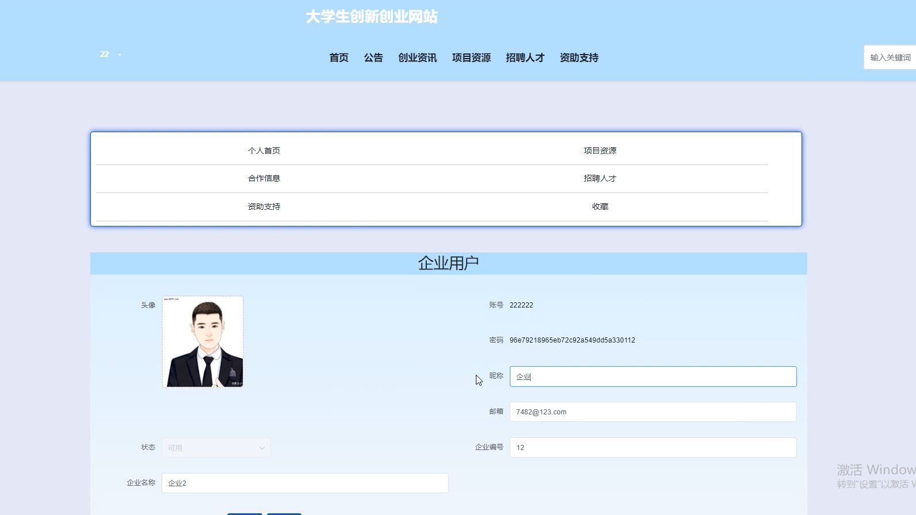916x515 pixels.
Task: Open 资助支持 in the user panel menu
Action: 264,206
